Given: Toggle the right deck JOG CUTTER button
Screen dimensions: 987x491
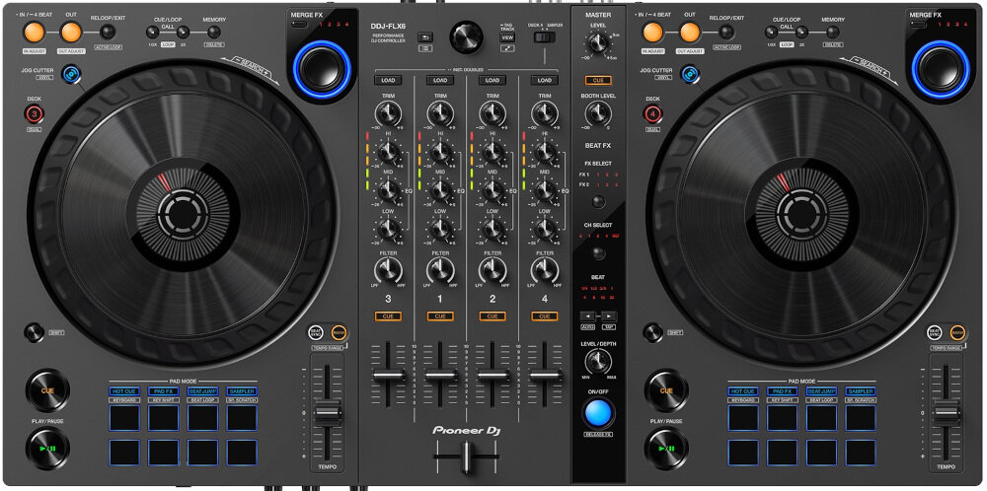Looking at the screenshot, I should (690, 74).
